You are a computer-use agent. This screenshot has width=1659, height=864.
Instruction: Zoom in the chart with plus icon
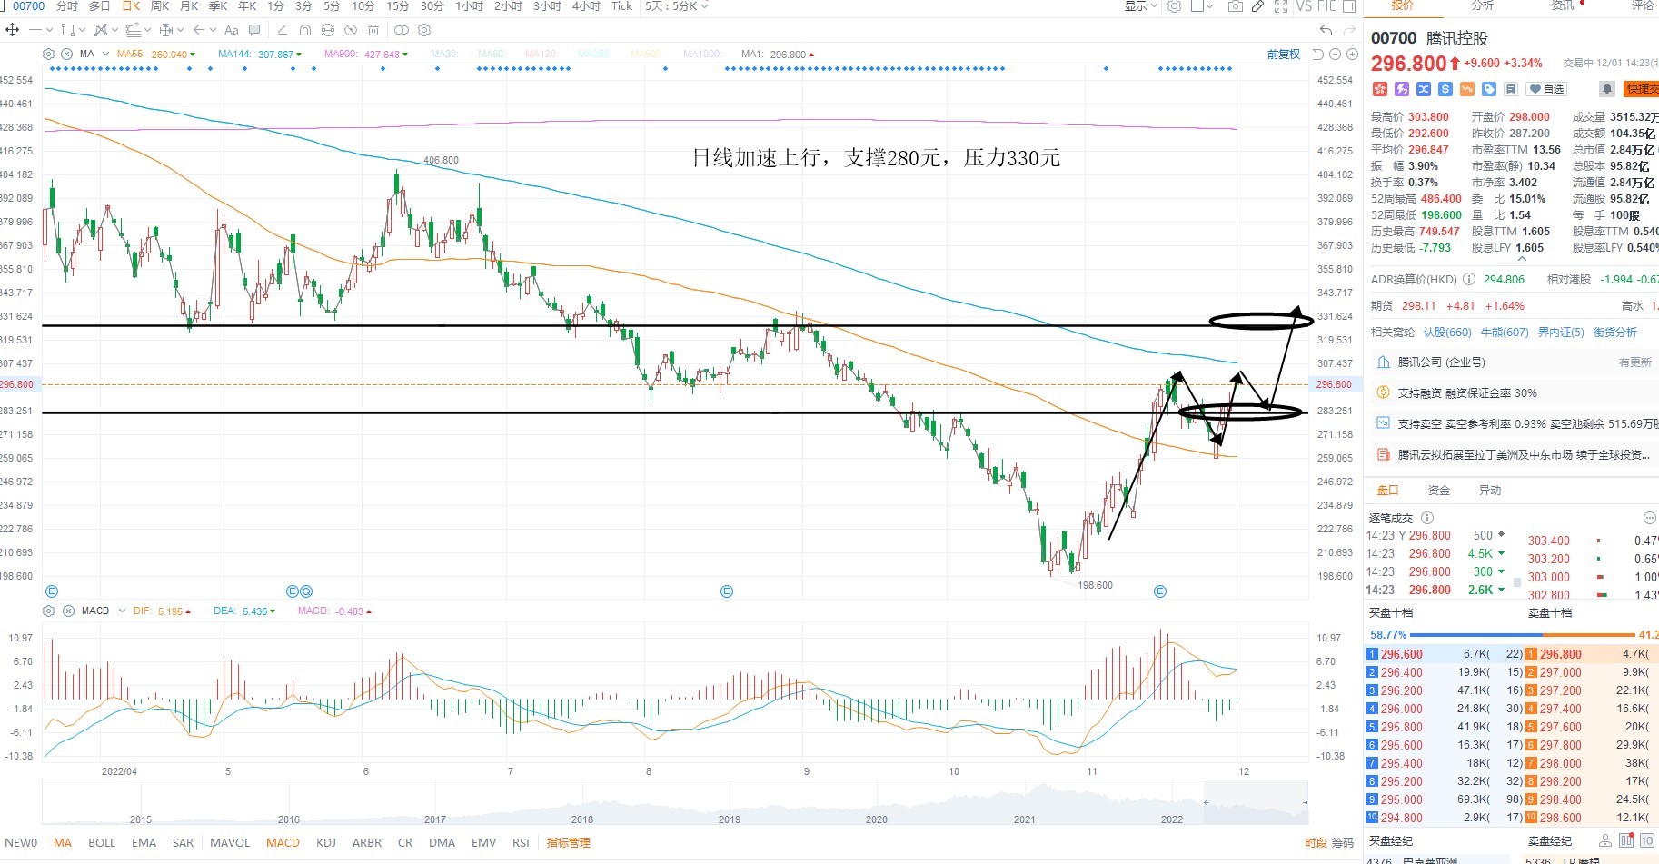1352,55
